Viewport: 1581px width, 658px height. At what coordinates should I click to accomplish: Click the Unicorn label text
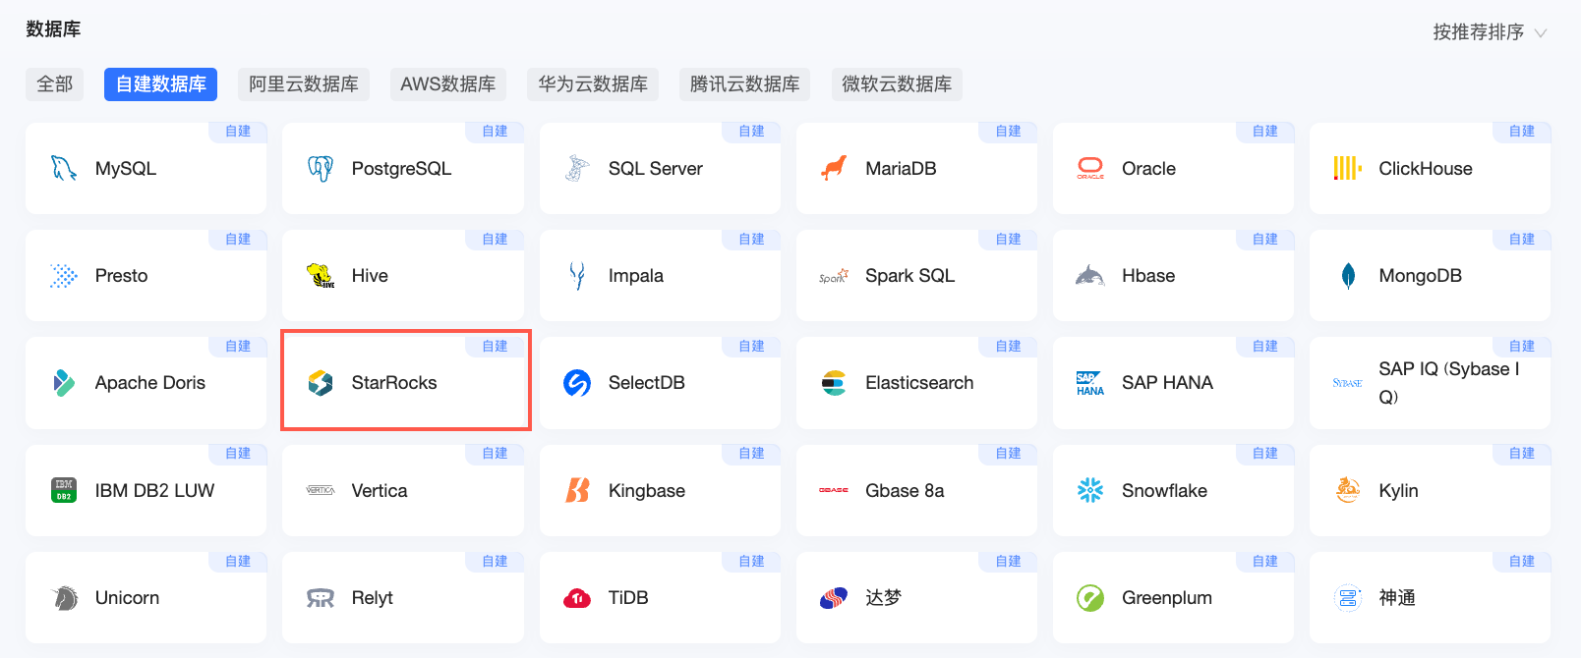point(127,598)
